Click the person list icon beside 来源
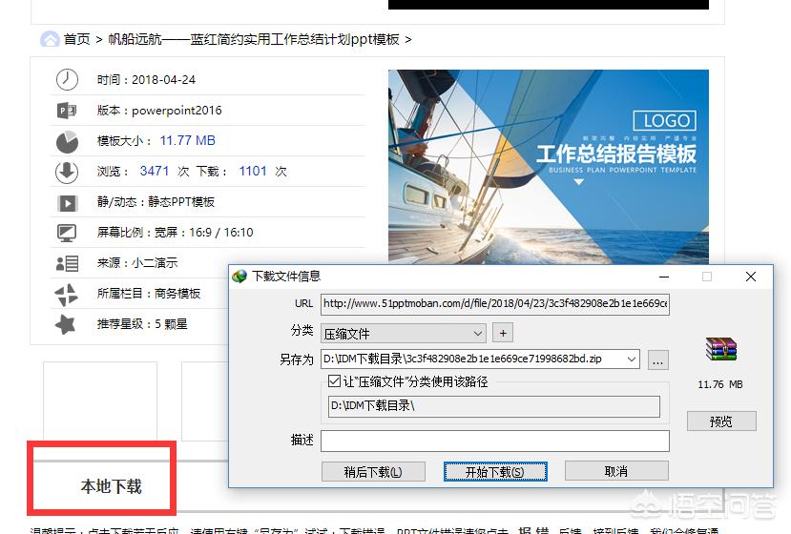The image size is (791, 534). point(67,263)
